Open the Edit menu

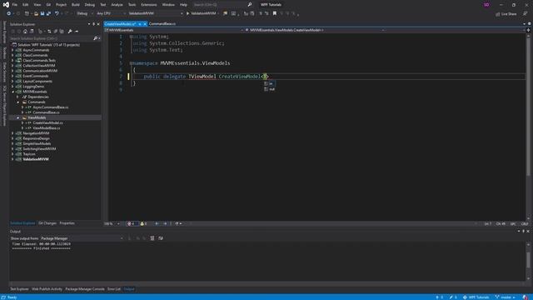pos(26,5)
